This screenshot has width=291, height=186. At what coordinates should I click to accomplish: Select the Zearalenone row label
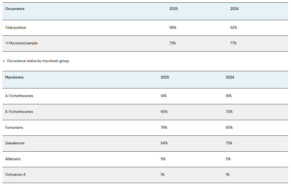[15, 143]
